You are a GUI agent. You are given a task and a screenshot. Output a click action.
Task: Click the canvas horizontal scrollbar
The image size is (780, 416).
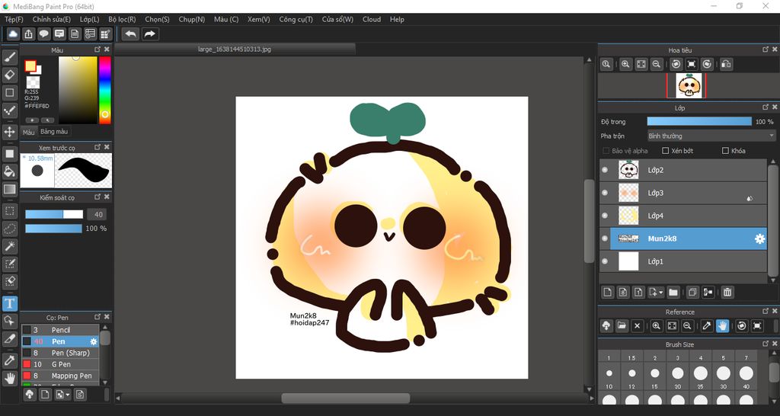(346, 398)
